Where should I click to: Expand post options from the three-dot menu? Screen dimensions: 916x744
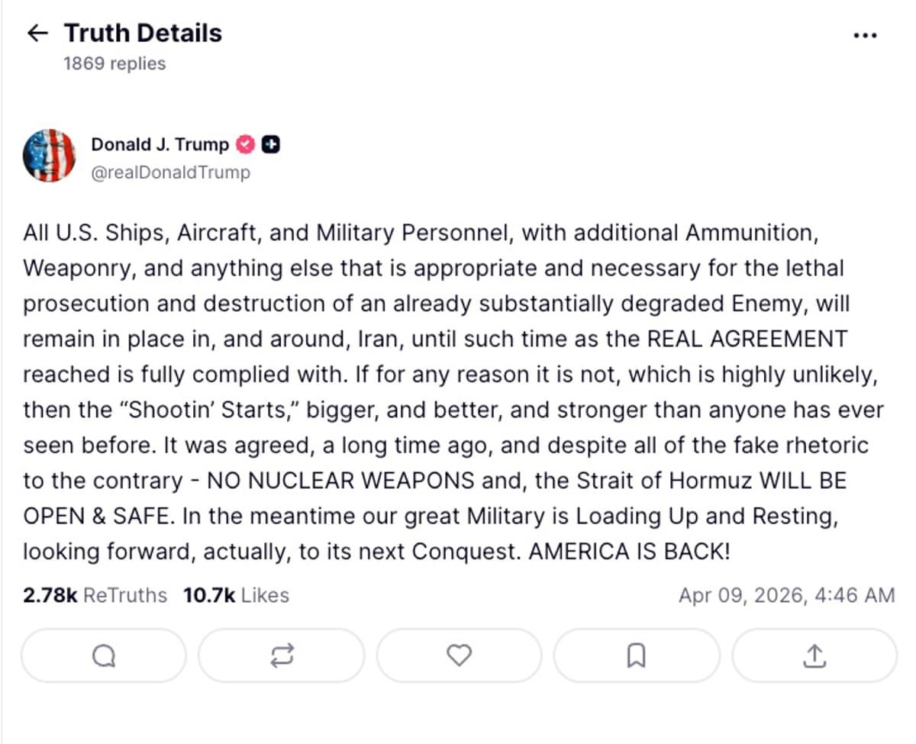(x=865, y=34)
